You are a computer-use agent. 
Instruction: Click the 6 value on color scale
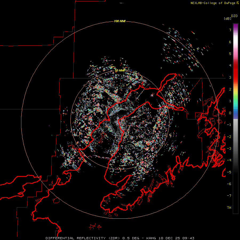pyautogui.click(x=230, y=42)
